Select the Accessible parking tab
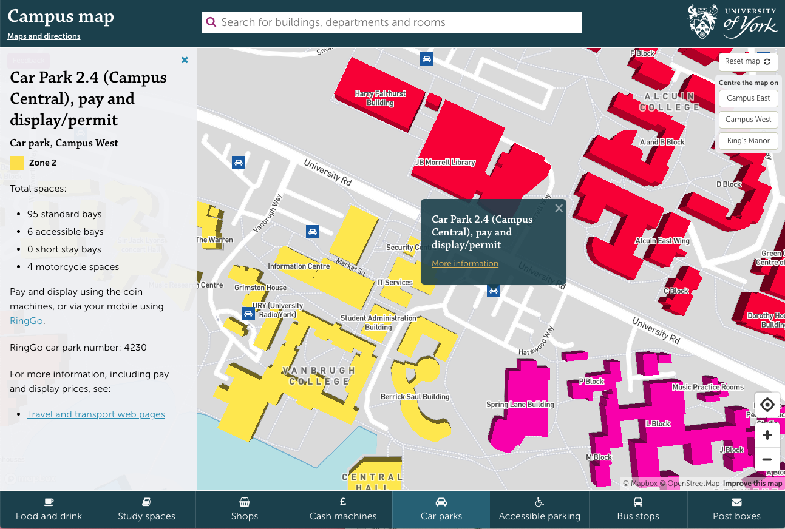This screenshot has height=529, width=785. (x=540, y=510)
